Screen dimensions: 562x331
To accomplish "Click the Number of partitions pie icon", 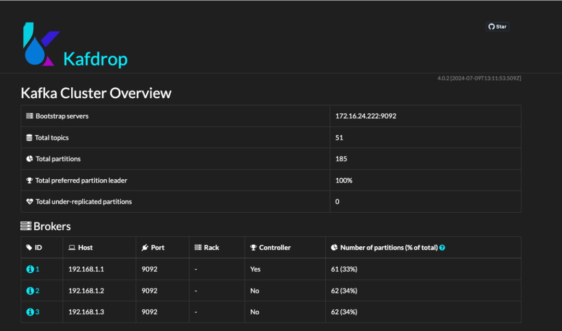I will click(x=334, y=247).
